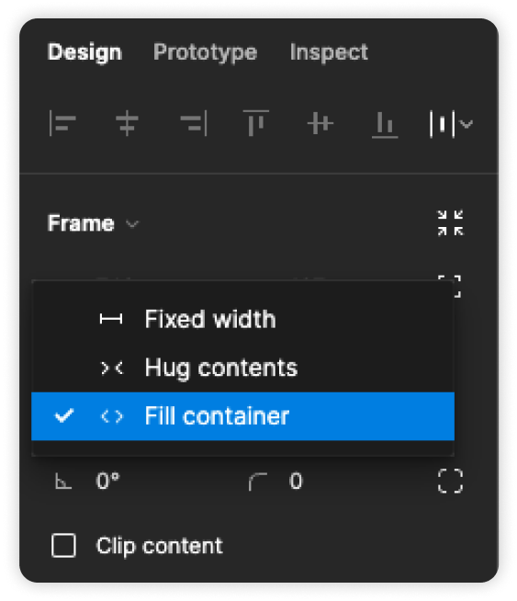
Task: Click align horizontal centers icon
Action: point(127,123)
